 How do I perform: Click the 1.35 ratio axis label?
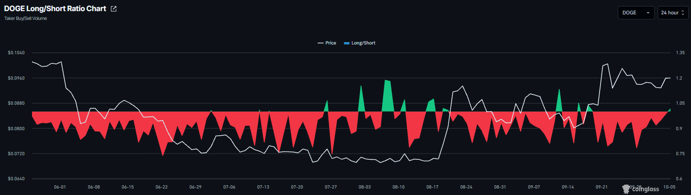[680, 53]
